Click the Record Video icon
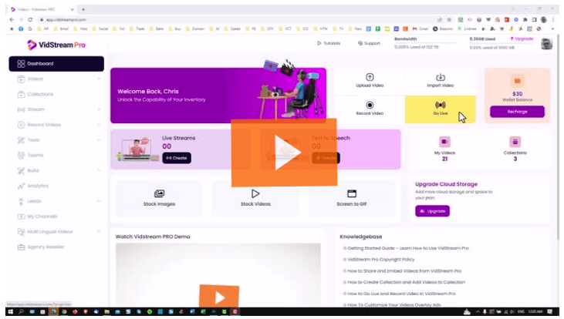This screenshot has width=564, height=319. click(370, 105)
